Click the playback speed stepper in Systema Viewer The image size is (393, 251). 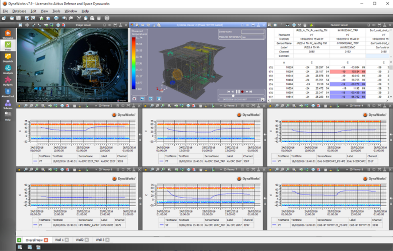tap(263, 100)
